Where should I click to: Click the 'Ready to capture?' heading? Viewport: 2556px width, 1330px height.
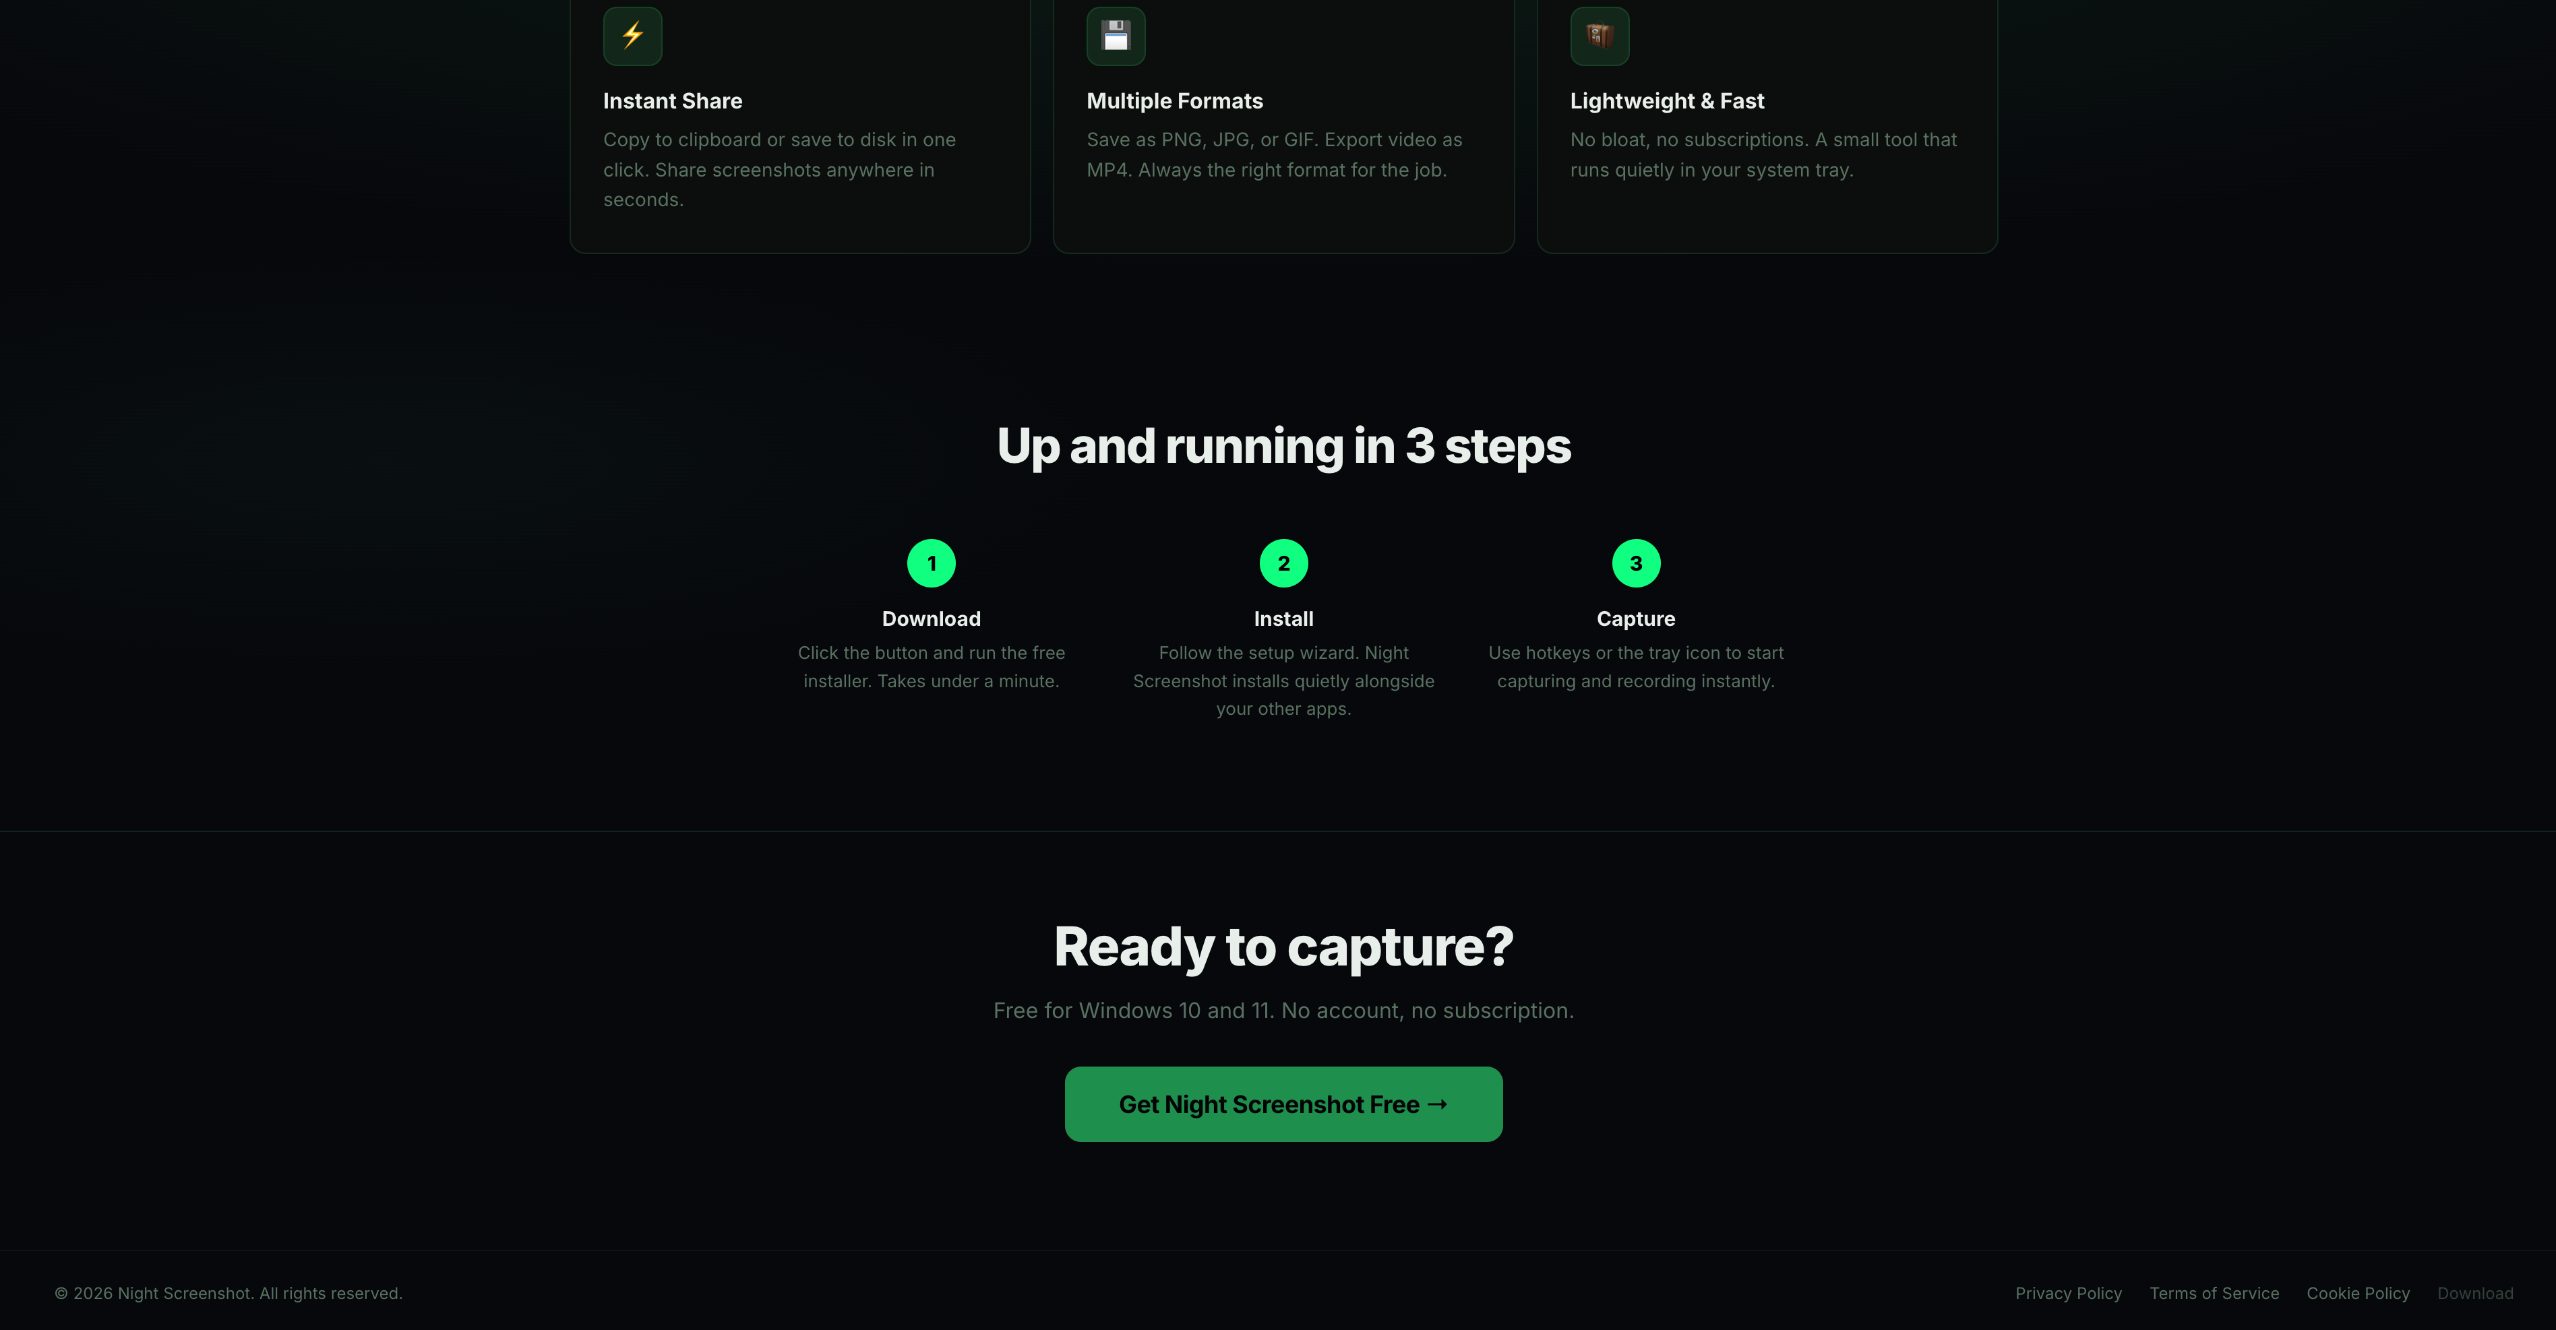tap(1283, 947)
